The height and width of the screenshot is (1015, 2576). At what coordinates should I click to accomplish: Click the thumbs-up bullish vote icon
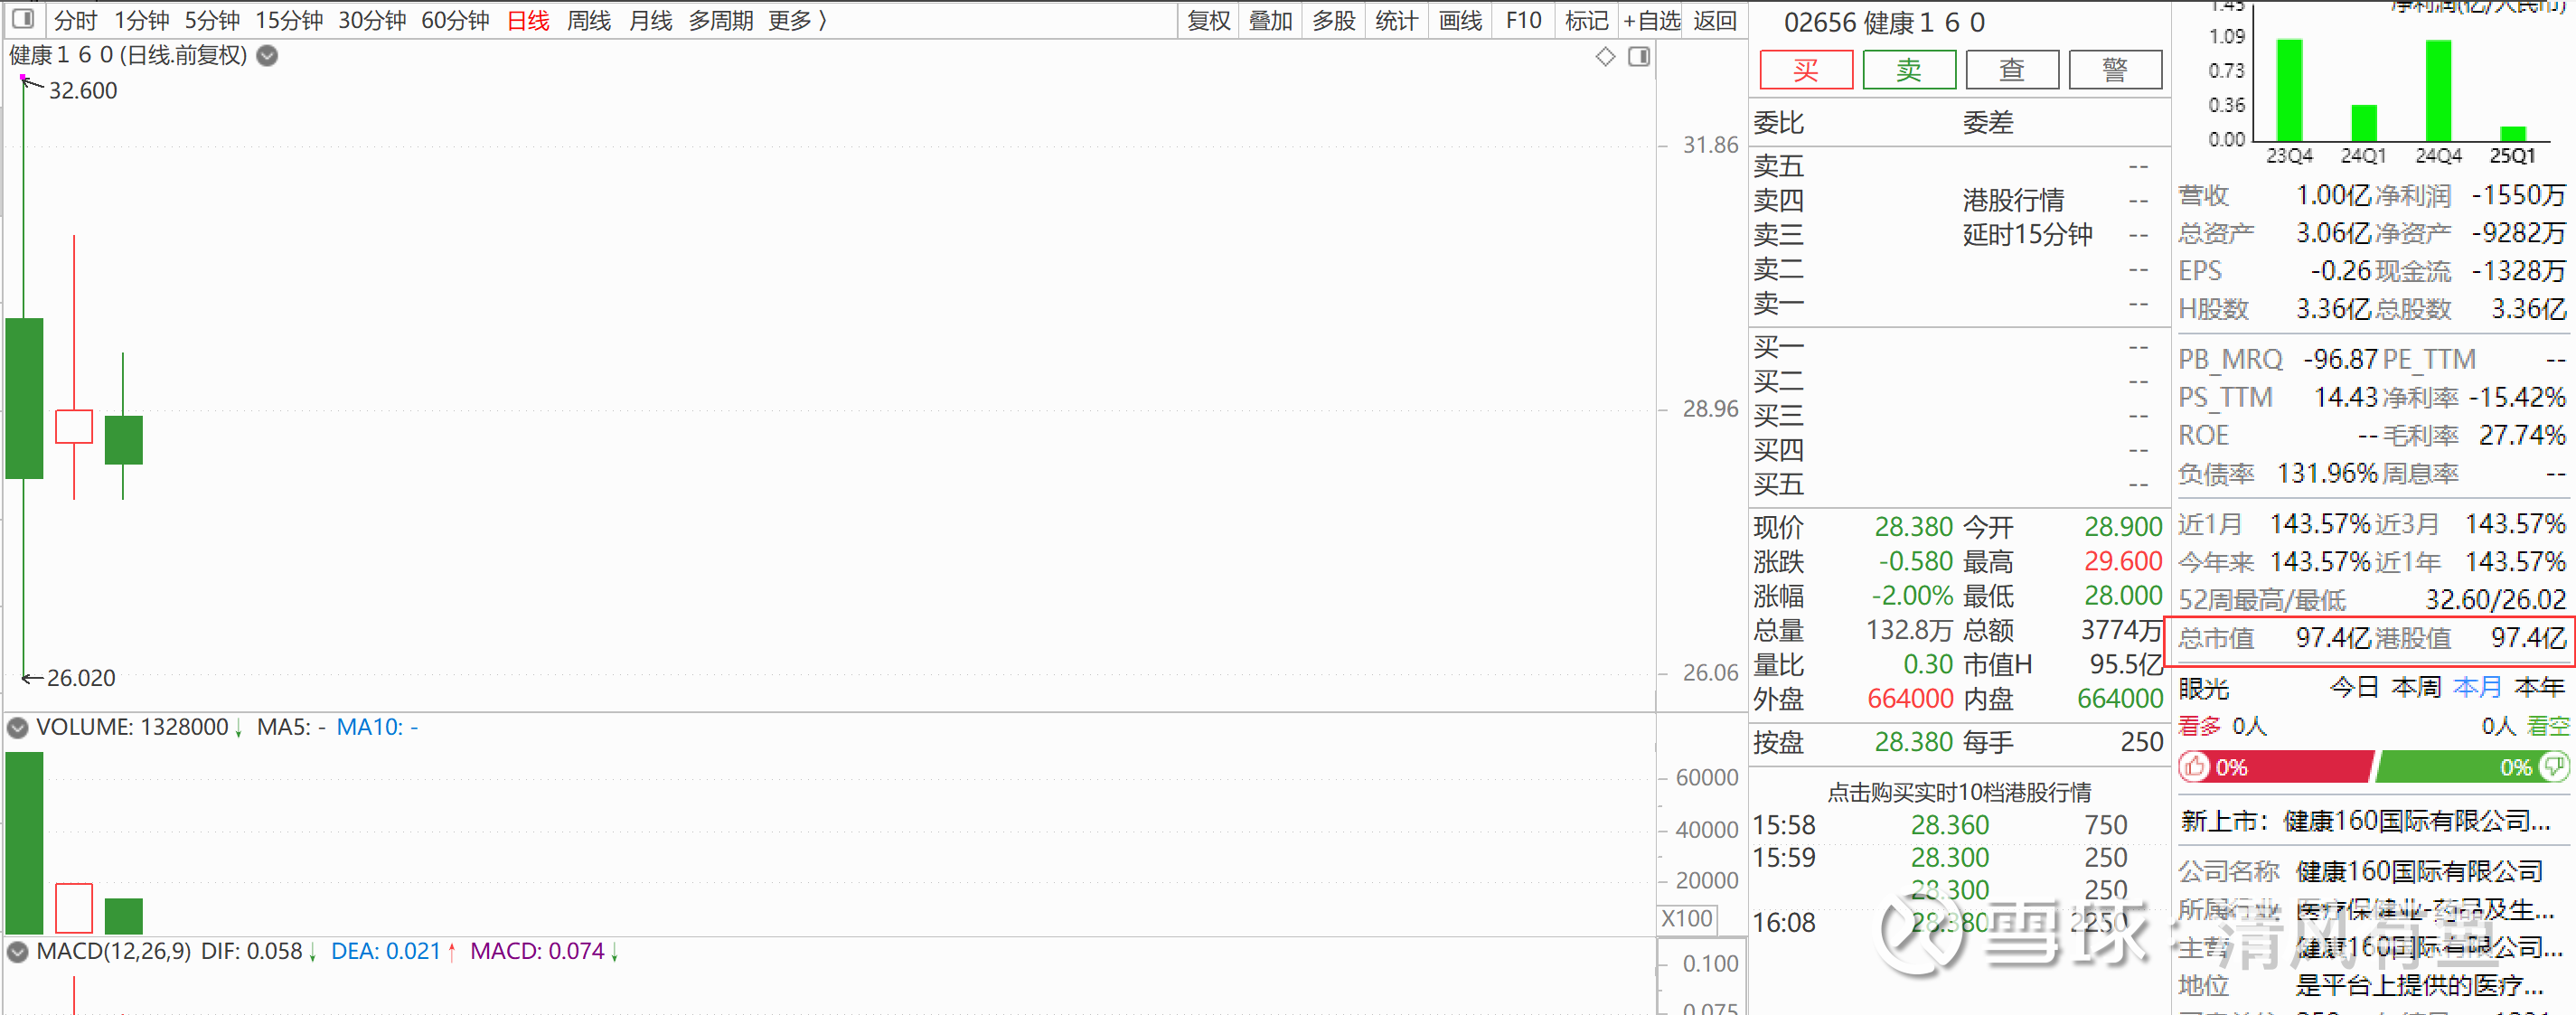pos(2194,767)
